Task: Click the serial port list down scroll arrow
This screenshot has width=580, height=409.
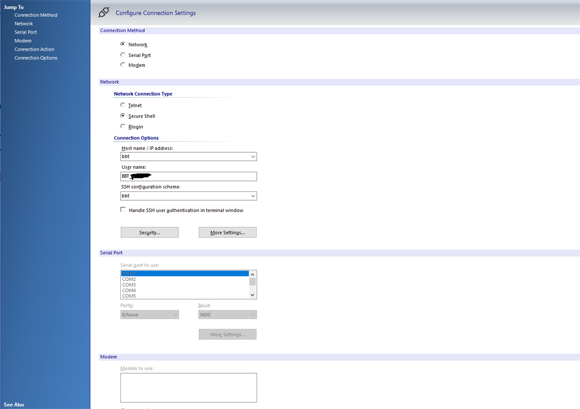Action: click(x=252, y=295)
